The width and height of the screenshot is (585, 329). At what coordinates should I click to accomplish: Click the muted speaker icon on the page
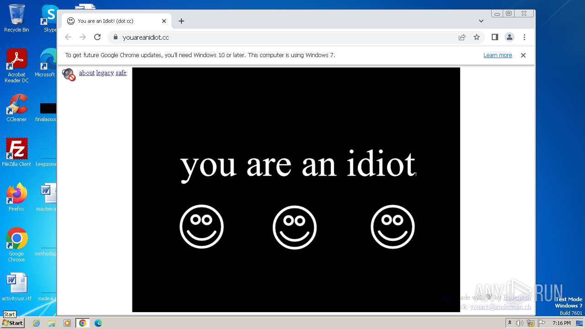click(69, 74)
